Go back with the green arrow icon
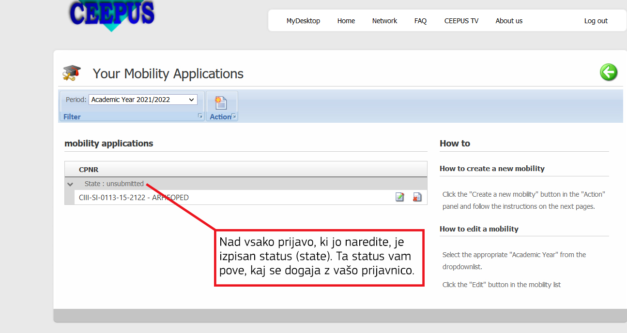 (x=609, y=72)
